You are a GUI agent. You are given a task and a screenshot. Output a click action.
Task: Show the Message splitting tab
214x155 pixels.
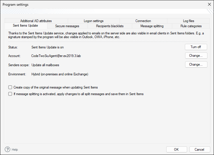pyautogui.click(x=152, y=26)
